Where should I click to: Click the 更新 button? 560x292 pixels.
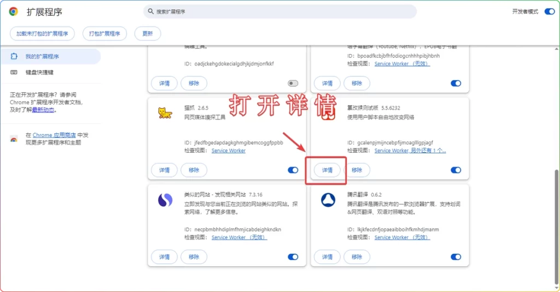coord(148,33)
